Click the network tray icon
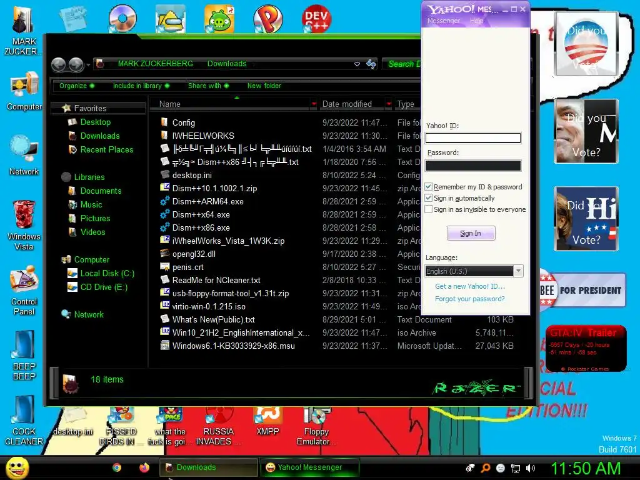The image size is (640, 480). (516, 468)
